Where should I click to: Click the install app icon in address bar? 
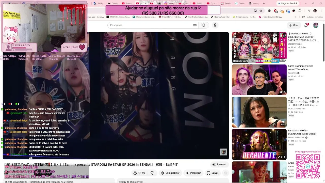[255, 11]
